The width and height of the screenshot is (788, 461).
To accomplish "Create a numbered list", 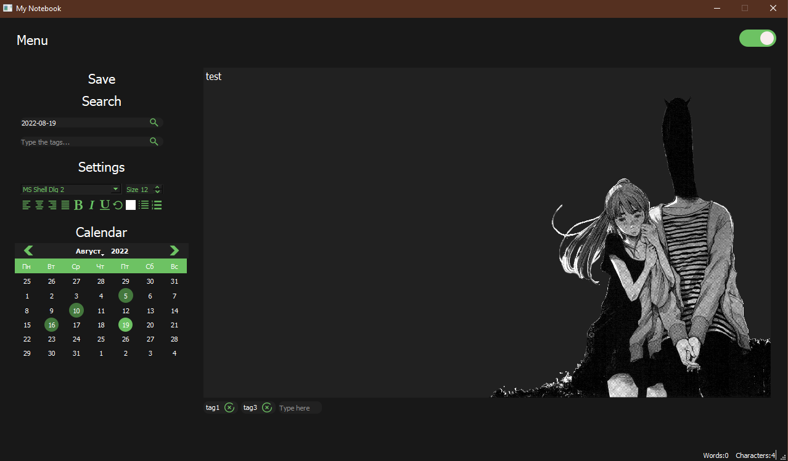I will pyautogui.click(x=157, y=205).
